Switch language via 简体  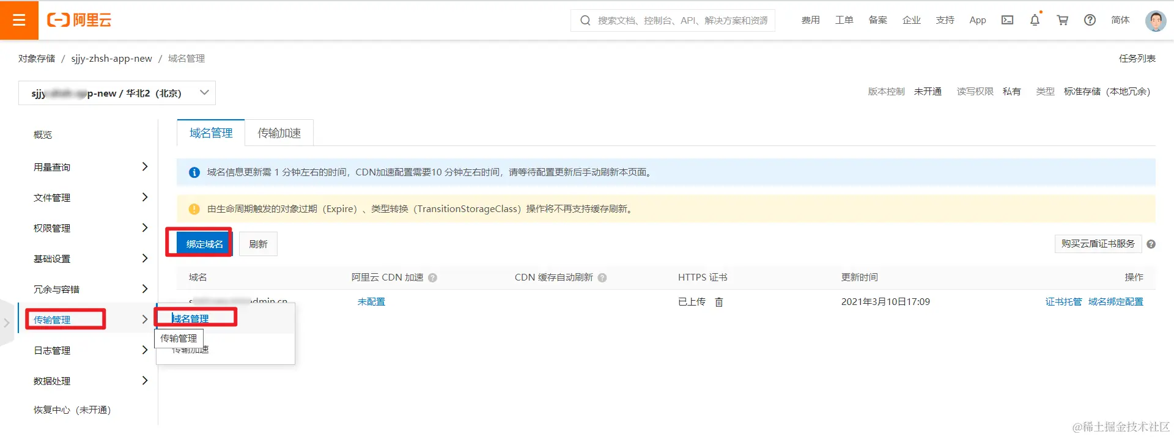(1120, 20)
